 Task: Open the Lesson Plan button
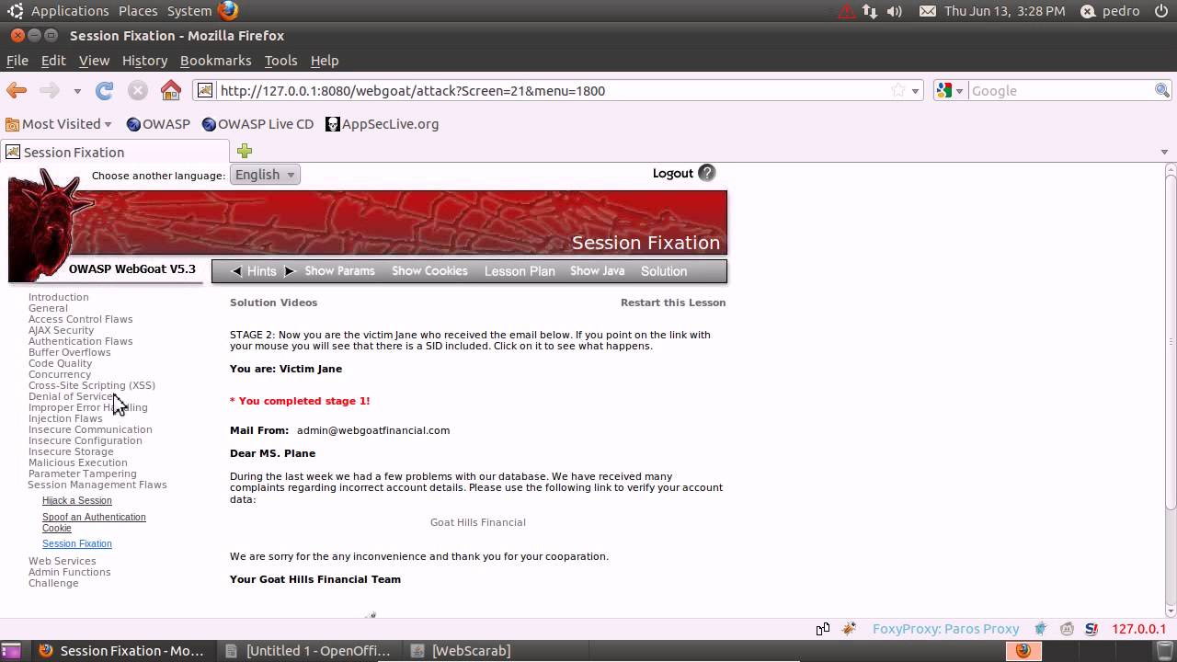tap(520, 271)
